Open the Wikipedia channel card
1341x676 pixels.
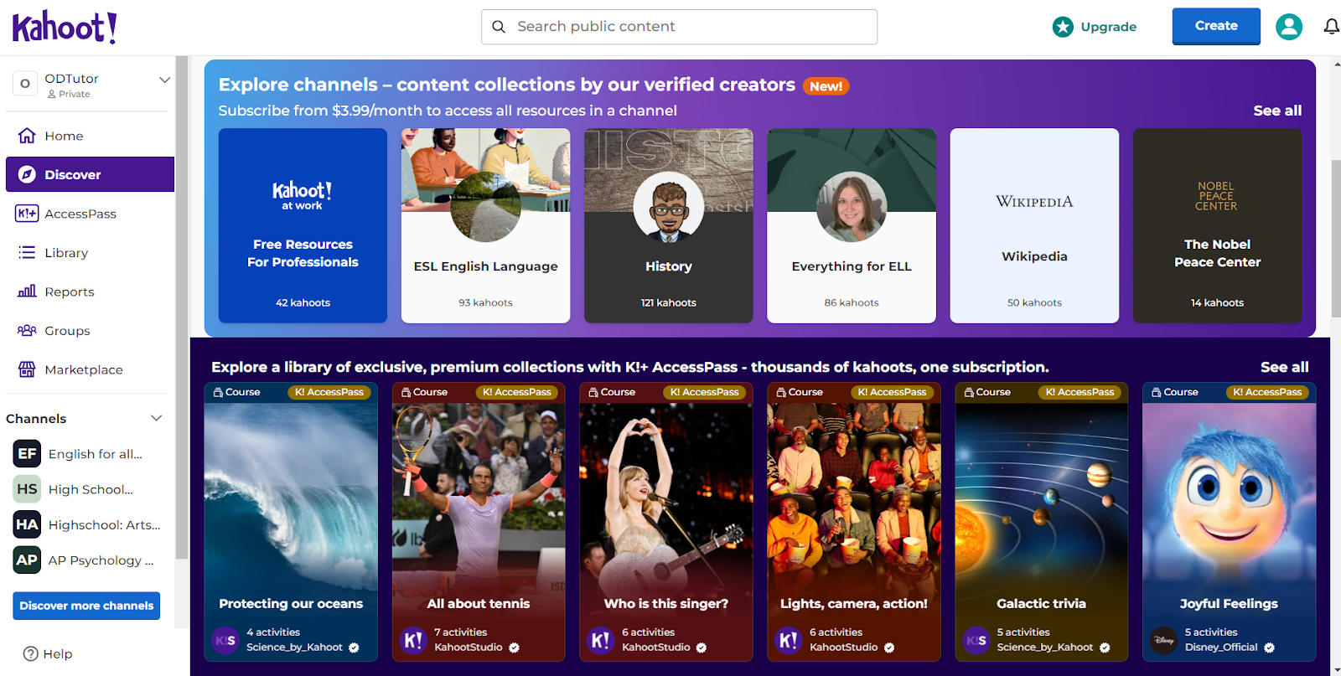click(x=1034, y=225)
